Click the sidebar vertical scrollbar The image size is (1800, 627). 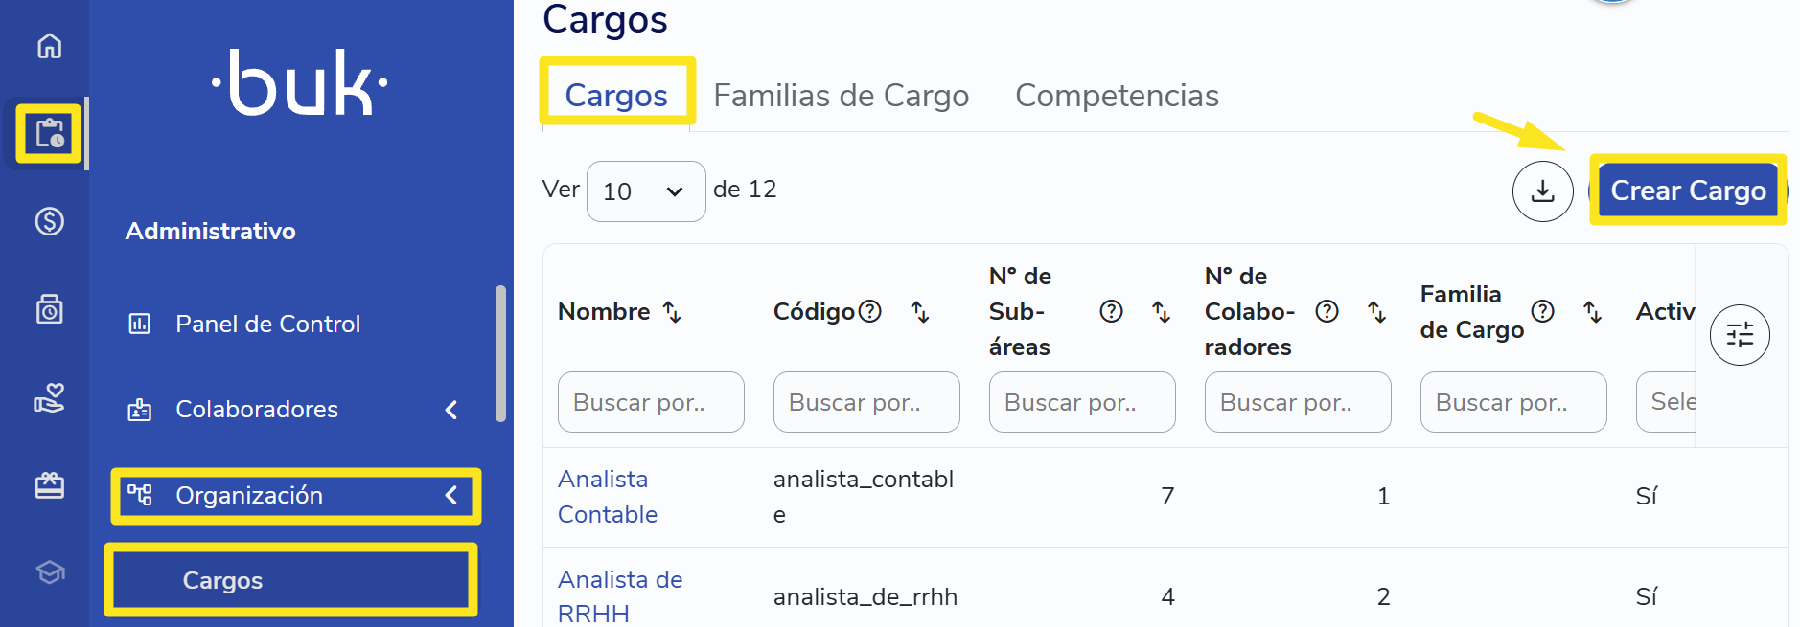[500, 353]
